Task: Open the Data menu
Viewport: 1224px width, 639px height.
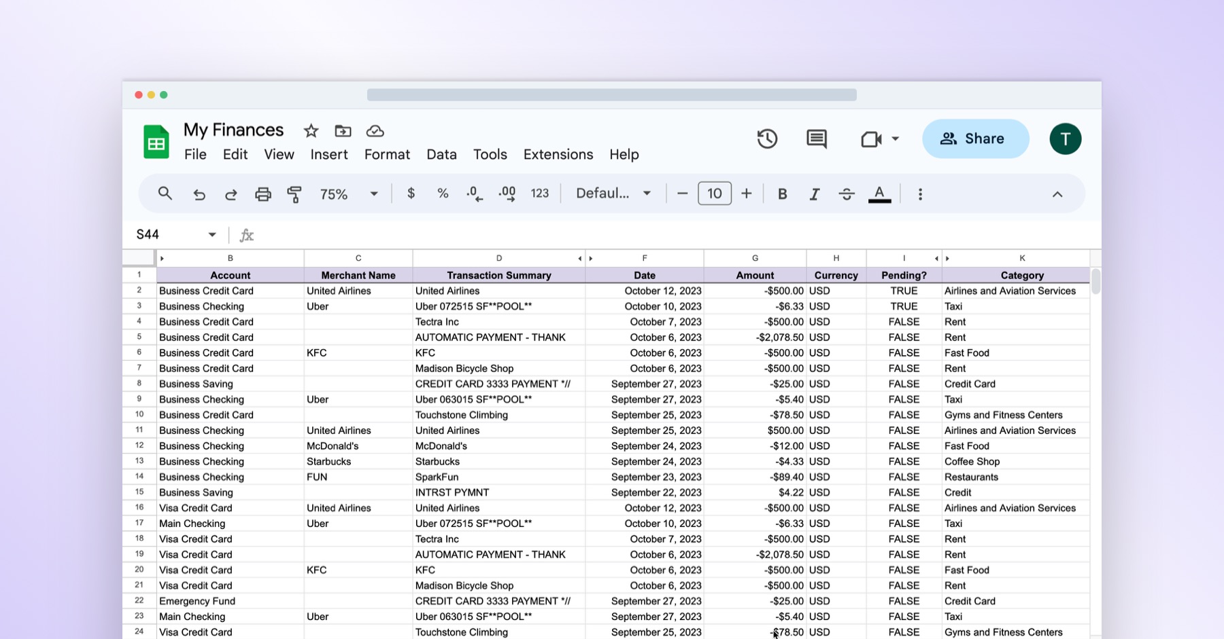Action: [441, 155]
